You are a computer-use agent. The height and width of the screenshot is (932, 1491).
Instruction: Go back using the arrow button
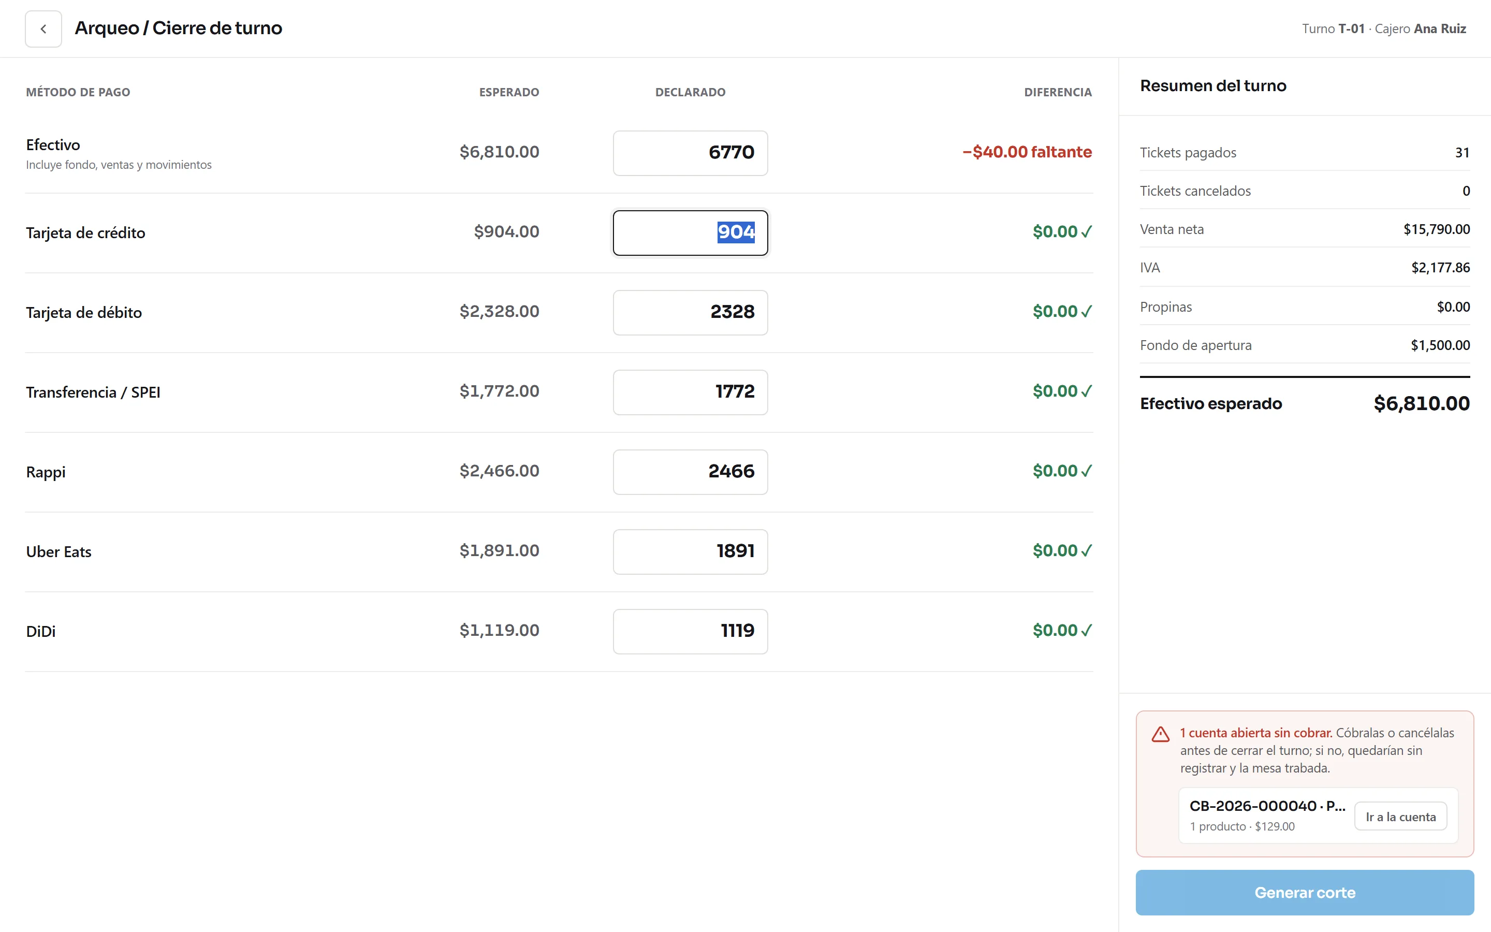tap(43, 29)
